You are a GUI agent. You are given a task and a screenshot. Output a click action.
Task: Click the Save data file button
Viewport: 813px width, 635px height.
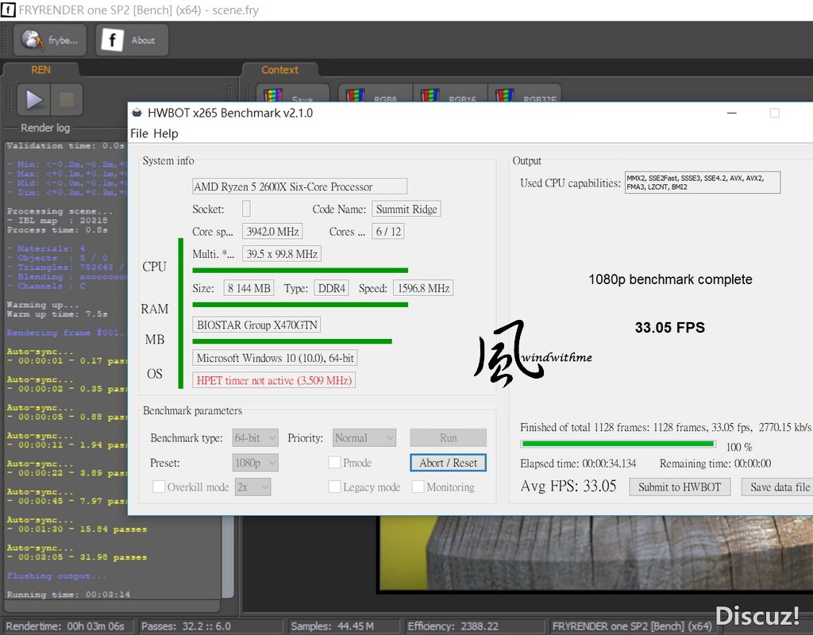click(777, 487)
